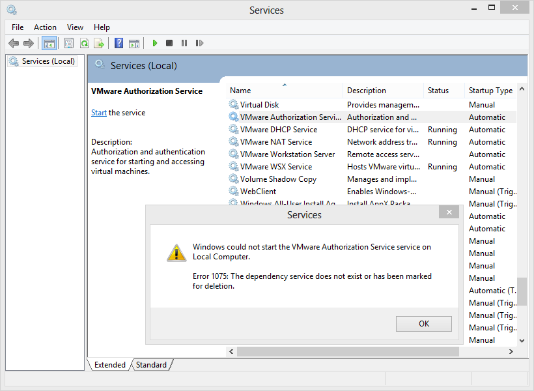Image resolution: width=534 pixels, height=391 pixels.
Task: Click the Refresh toolbar icon
Action: 84,44
